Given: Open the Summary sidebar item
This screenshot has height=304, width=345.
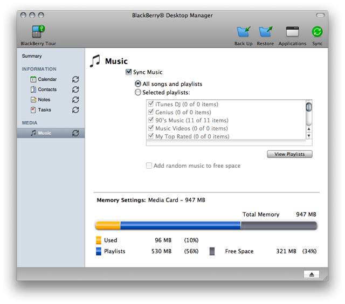Looking at the screenshot, I should (32, 56).
